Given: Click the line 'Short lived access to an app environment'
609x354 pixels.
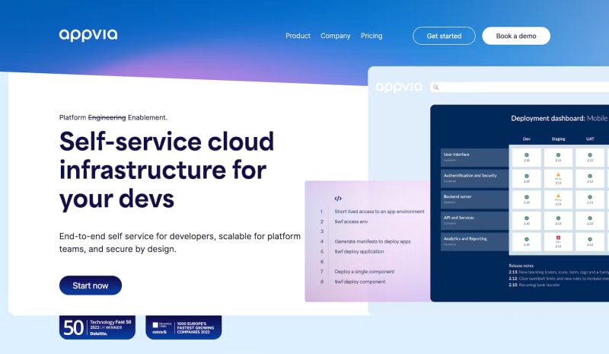Looking at the screenshot, I should pyautogui.click(x=379, y=212).
